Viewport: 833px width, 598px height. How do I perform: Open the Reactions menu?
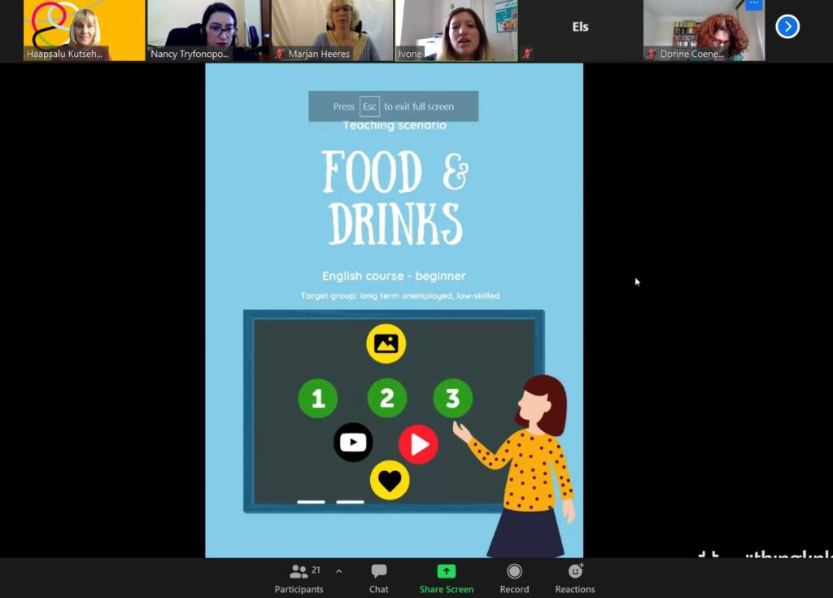coord(574,578)
